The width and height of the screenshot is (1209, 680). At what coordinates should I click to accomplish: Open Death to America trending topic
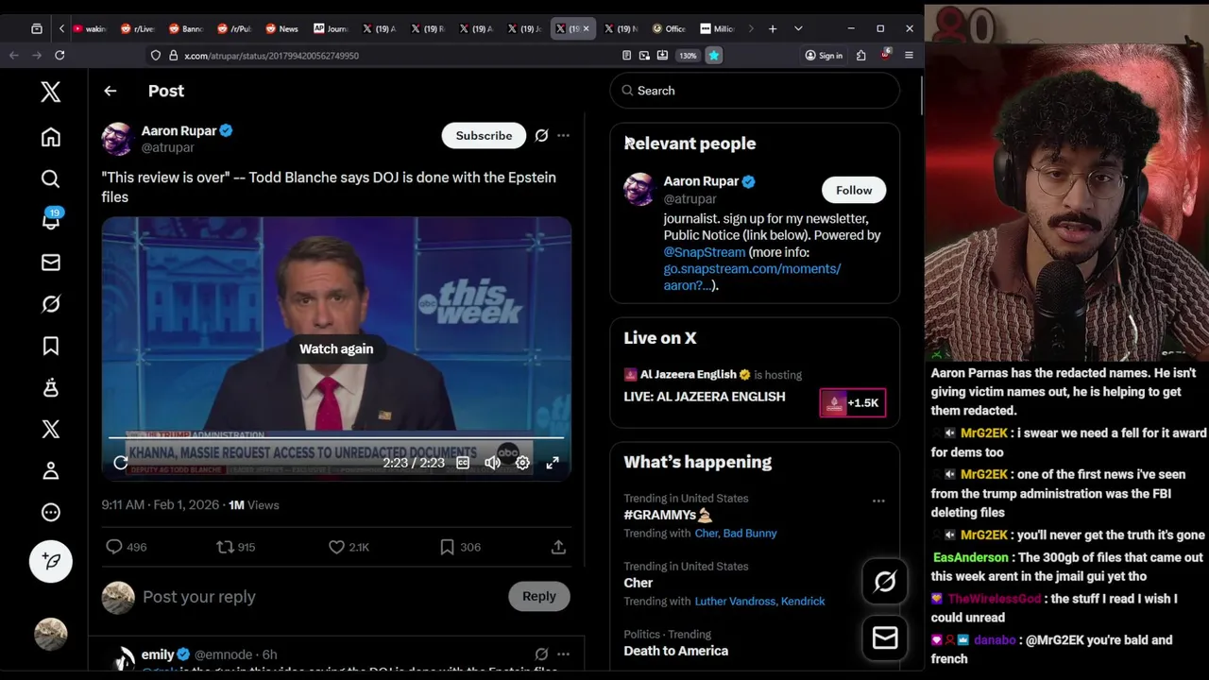click(675, 651)
